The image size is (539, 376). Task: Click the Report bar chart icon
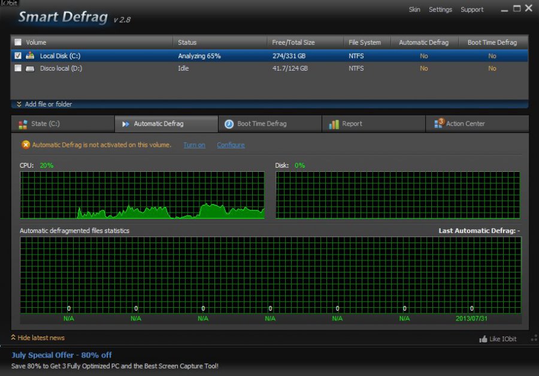[x=334, y=124]
